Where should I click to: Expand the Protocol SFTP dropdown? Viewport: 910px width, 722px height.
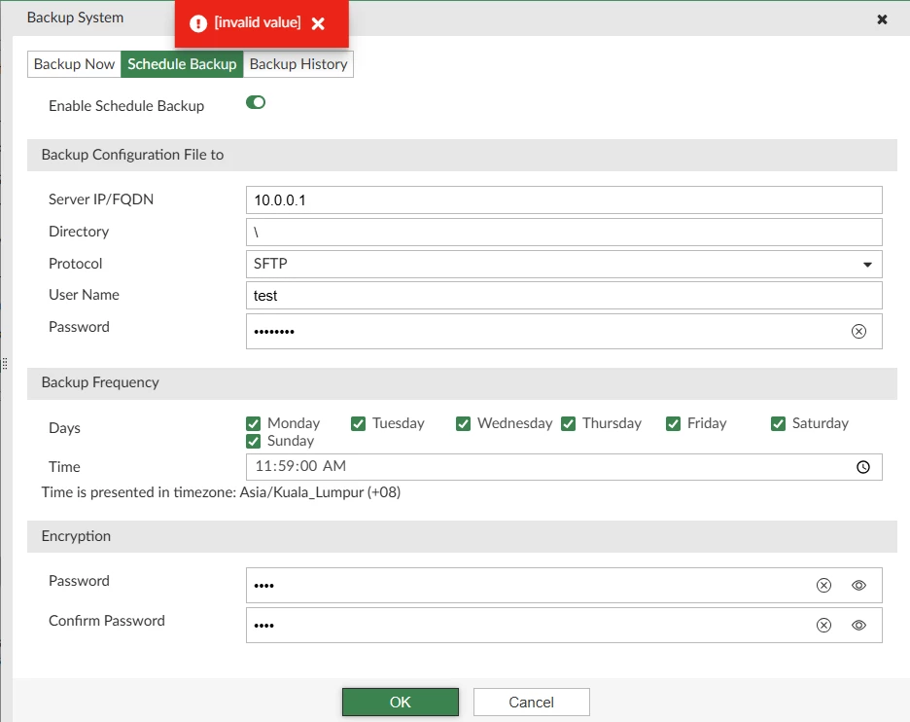pos(564,264)
